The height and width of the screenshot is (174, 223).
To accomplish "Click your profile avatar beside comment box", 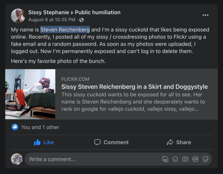I will 17,159.
